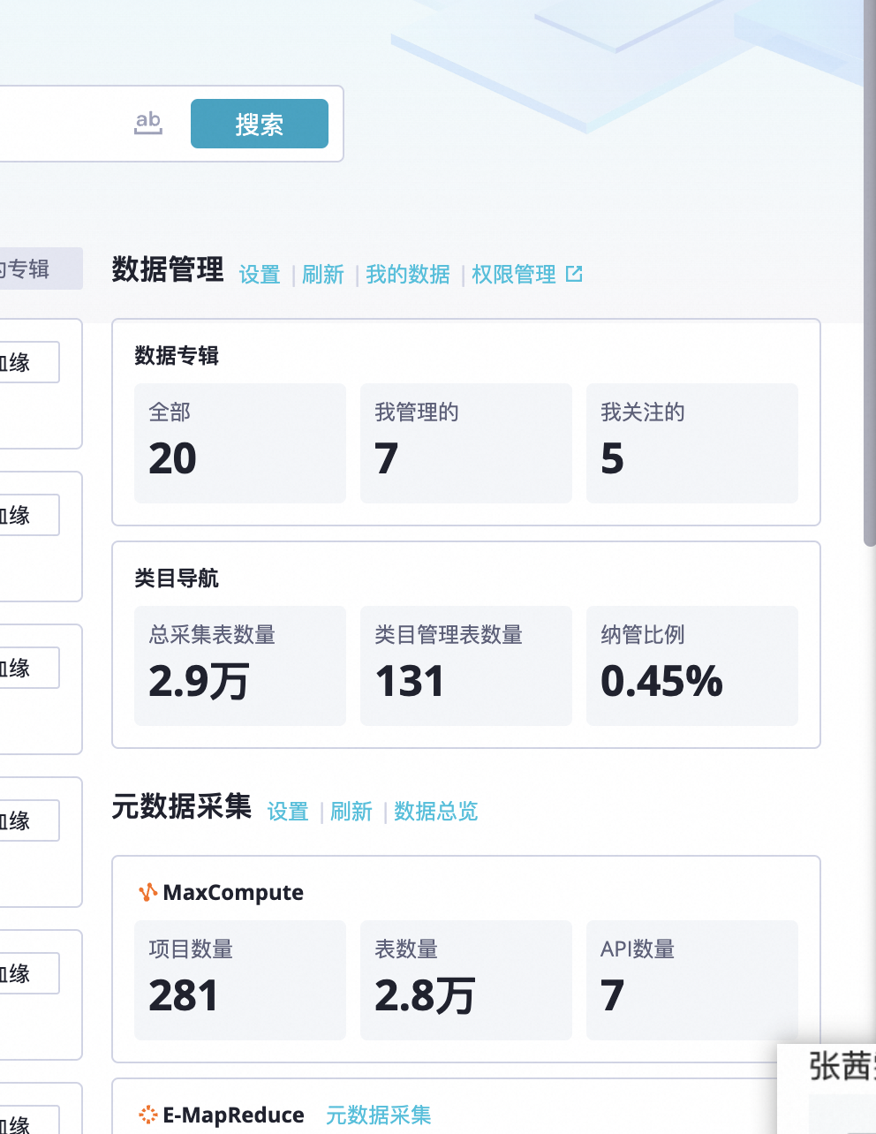
Task: Open the 我的数据 link
Action: point(408,275)
